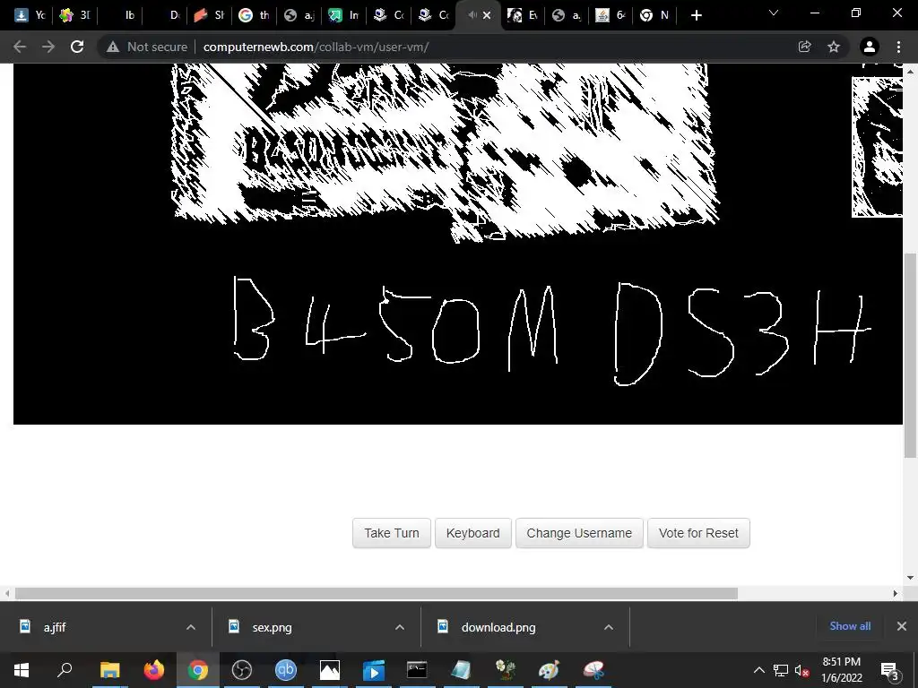Click Change Username button
The image size is (918, 688).
[579, 533]
